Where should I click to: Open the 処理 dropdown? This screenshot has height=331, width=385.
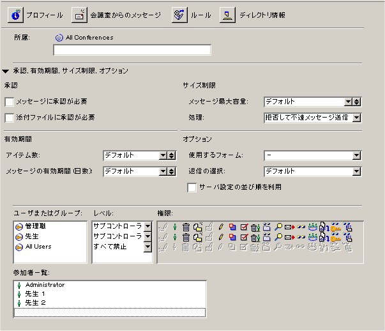click(357, 118)
